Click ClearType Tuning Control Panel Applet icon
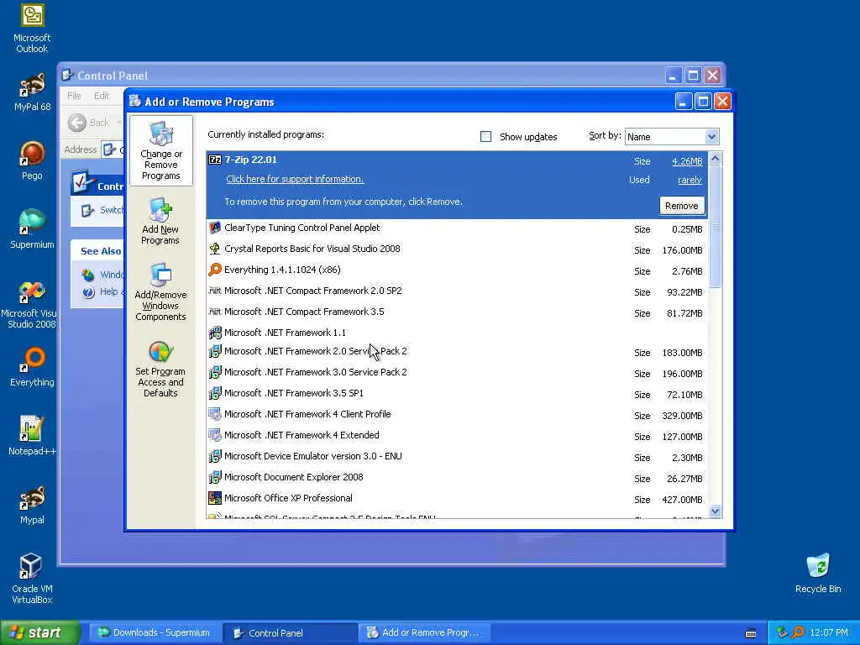Screen dimensions: 860x645 [215, 228]
